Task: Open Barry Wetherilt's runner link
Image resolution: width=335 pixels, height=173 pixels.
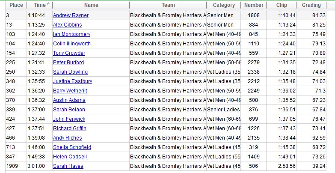Action: [x=70, y=91]
